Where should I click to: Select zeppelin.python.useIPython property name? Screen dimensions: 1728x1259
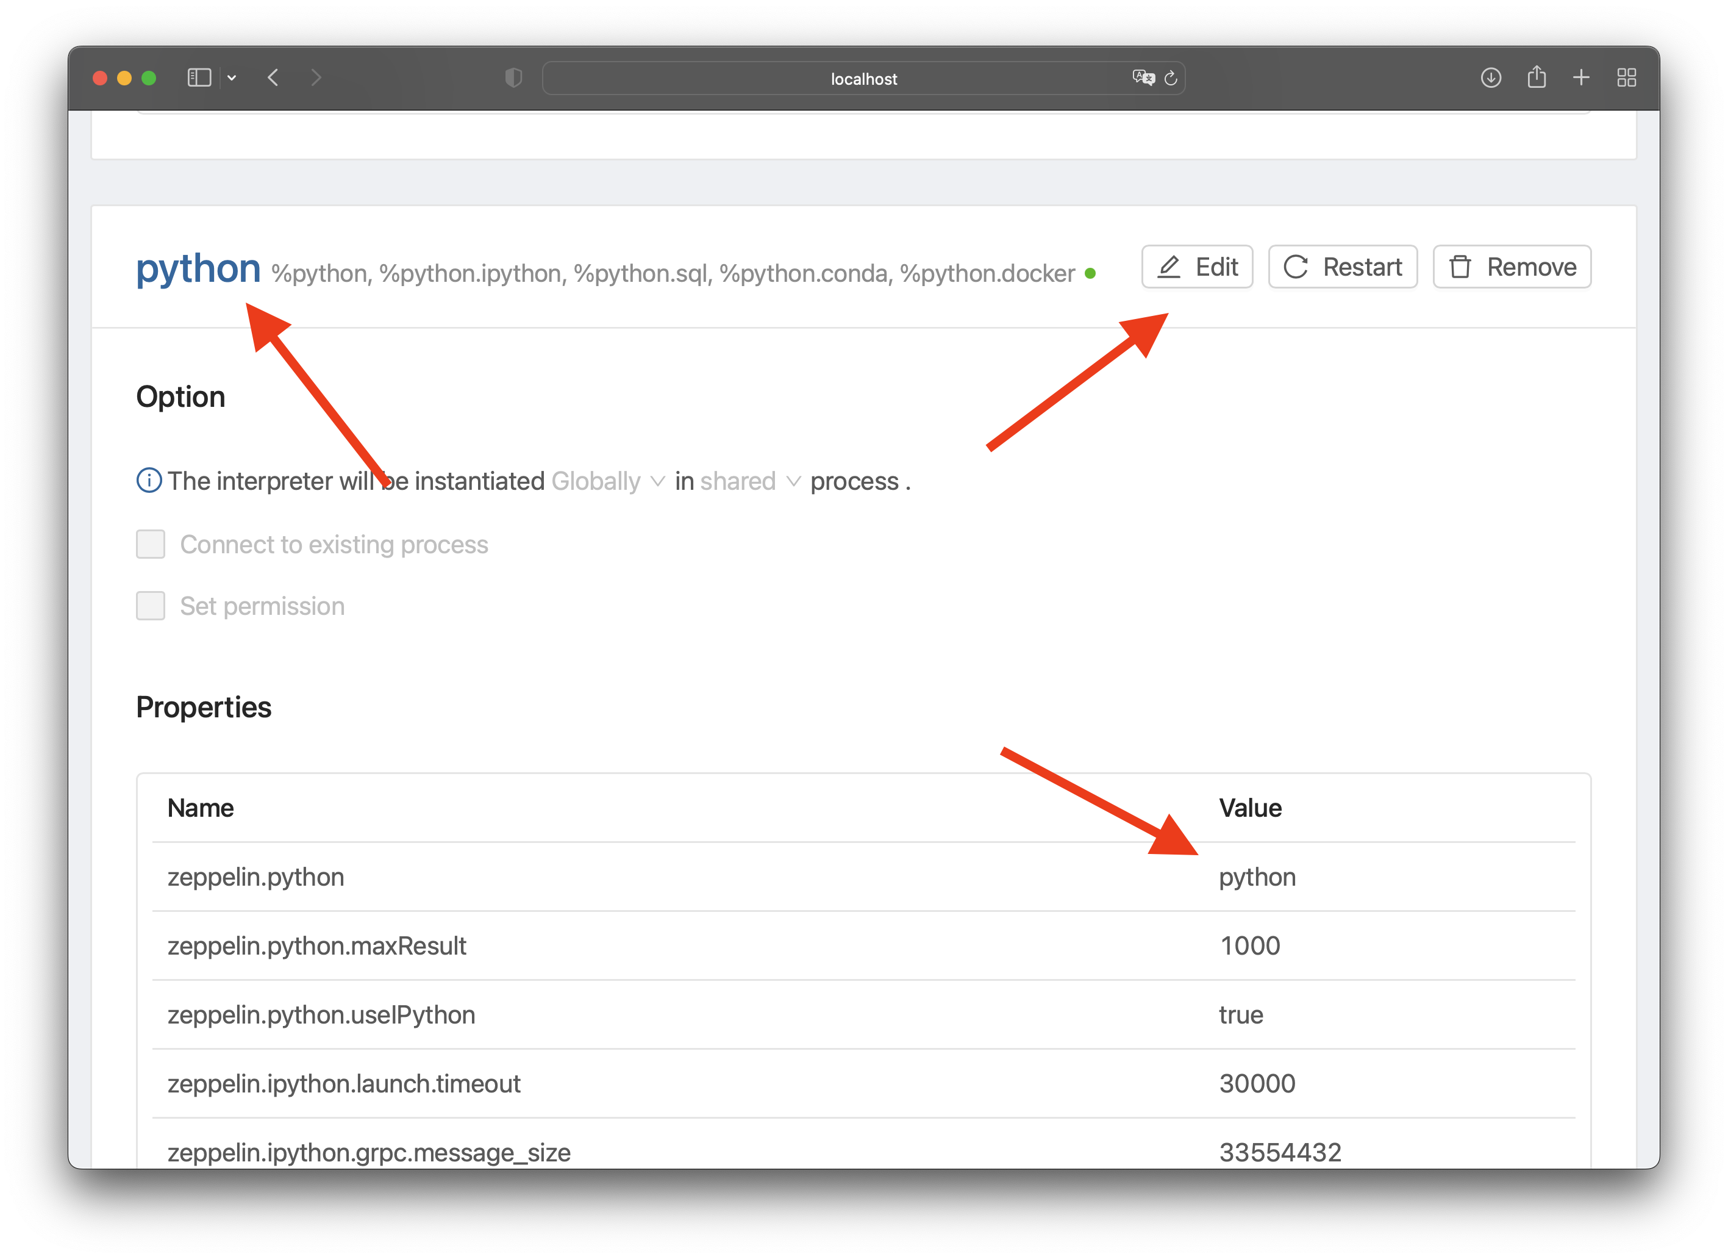[x=321, y=1016]
